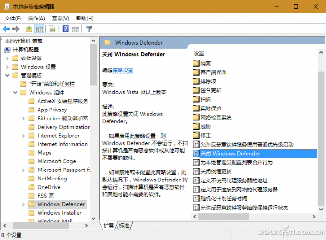326x240 pixels.
Task: Click the Export list toolbar icon
Action: [52, 29]
